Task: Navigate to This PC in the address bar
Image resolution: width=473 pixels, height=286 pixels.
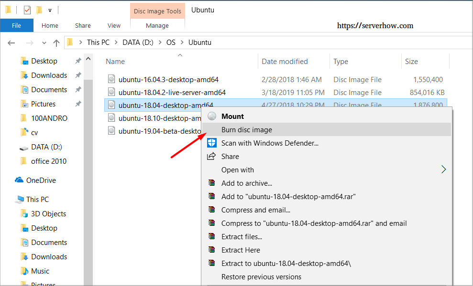Action: (98, 42)
